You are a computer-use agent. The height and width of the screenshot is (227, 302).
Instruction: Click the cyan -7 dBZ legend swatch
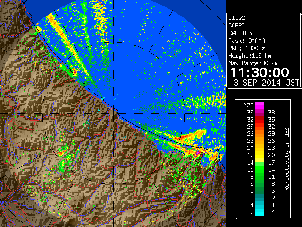pyautogui.click(x=260, y=212)
